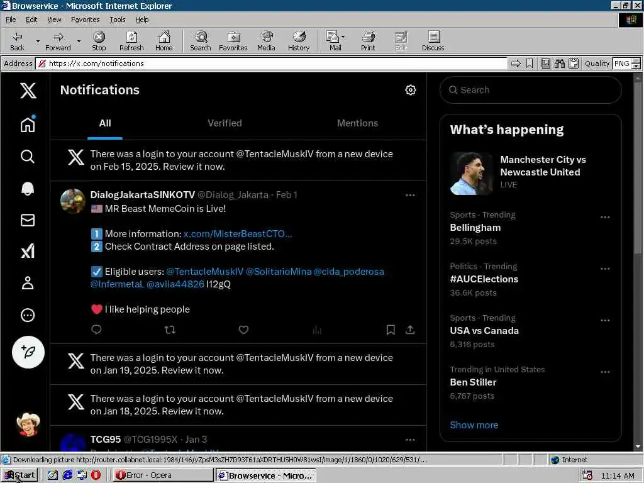Open the Grok icon in sidebar
This screenshot has height=483, width=644.
tap(28, 252)
